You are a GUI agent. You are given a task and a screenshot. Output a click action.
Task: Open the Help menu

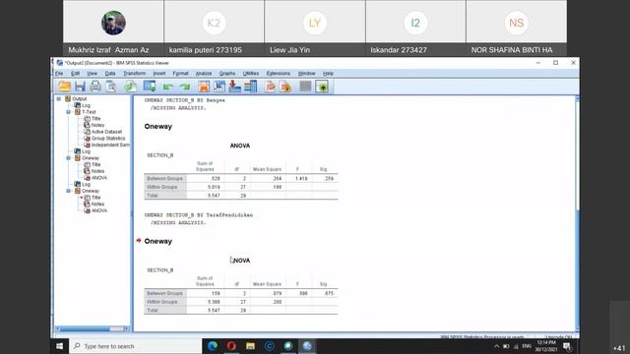coord(328,74)
